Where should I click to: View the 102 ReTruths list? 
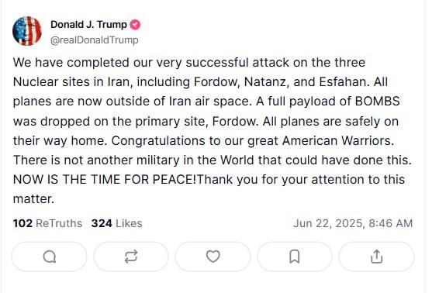pyautogui.click(x=47, y=223)
